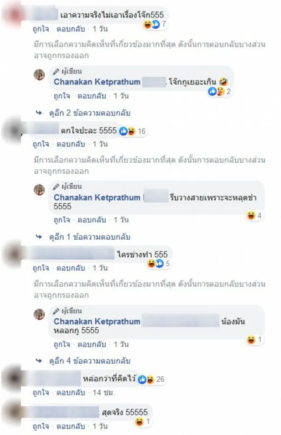Open the Chanakan Ketprathum profile in first reply
This screenshot has height=435, width=281.
(x=97, y=82)
